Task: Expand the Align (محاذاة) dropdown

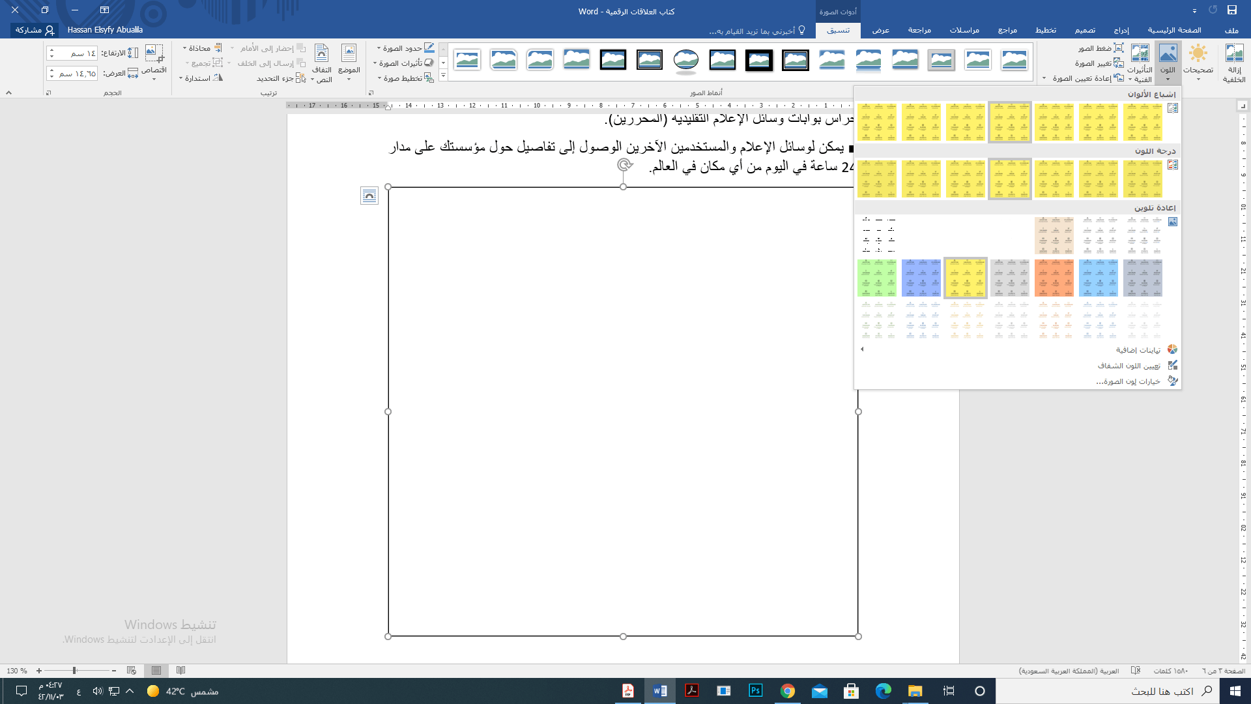Action: (x=184, y=48)
